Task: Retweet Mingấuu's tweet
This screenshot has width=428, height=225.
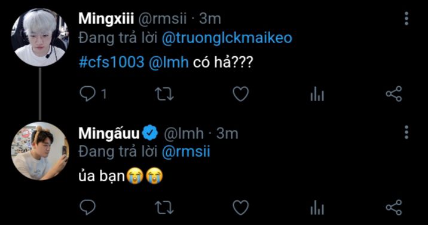Action: coord(164,207)
